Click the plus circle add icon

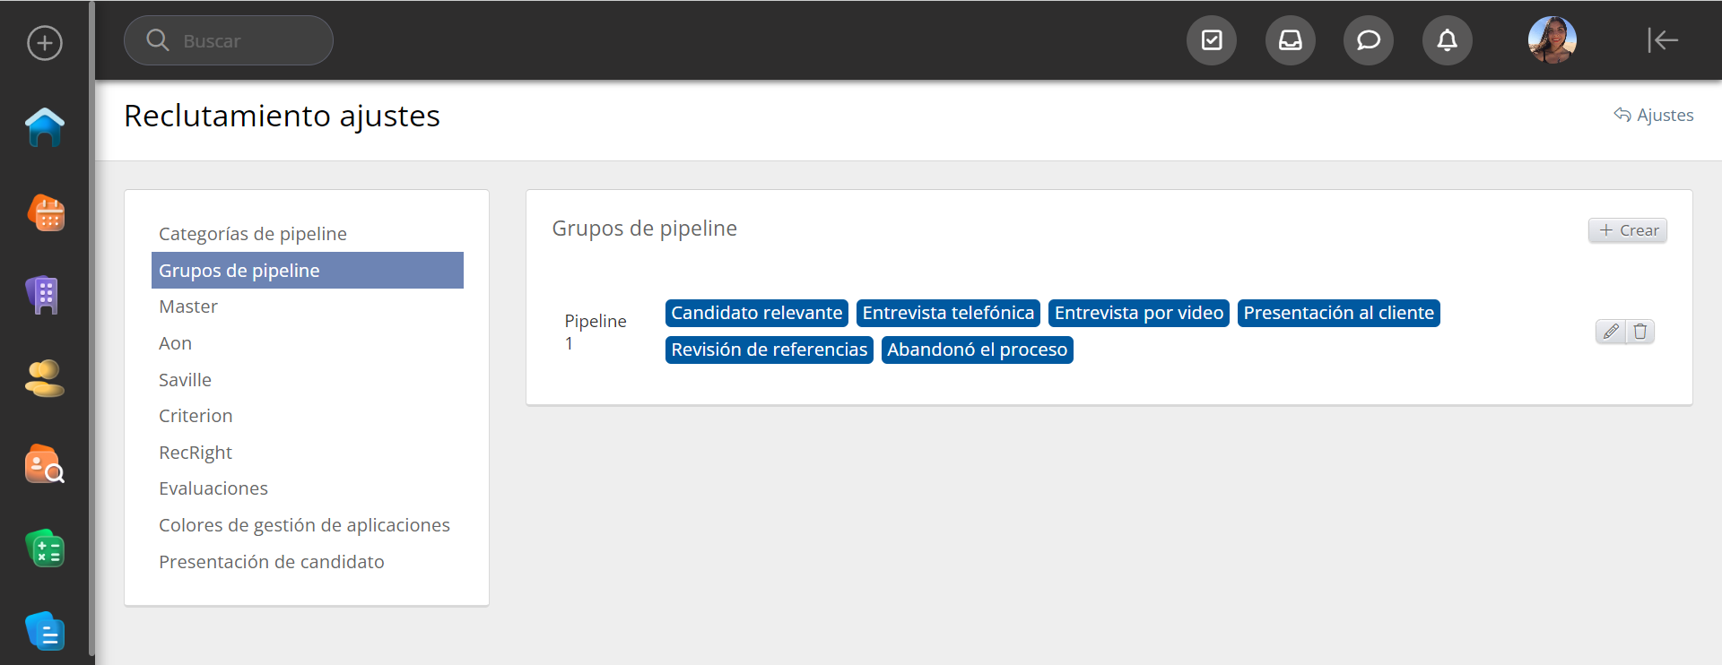tap(45, 43)
